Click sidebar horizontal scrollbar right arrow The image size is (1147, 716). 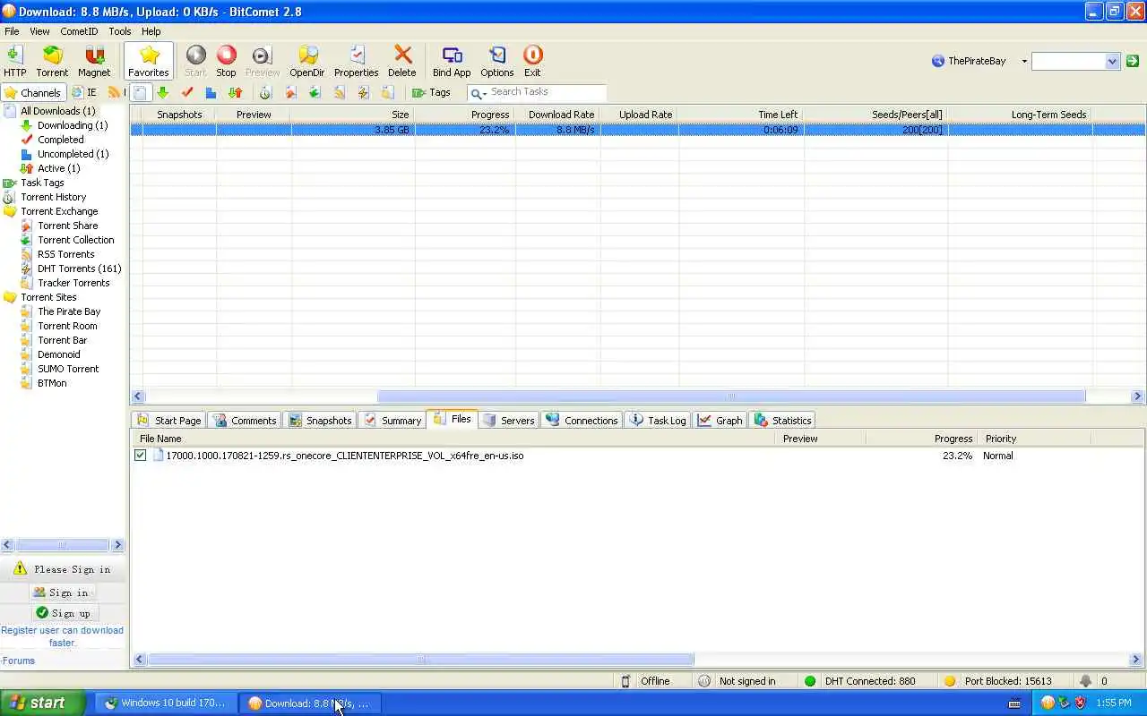coord(117,545)
